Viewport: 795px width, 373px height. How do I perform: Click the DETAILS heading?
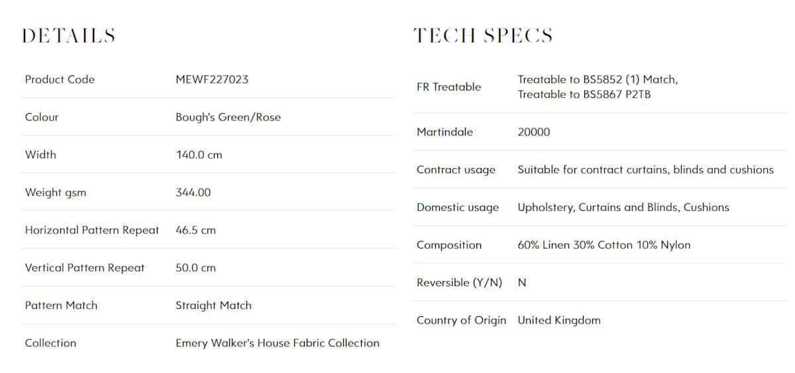point(69,36)
